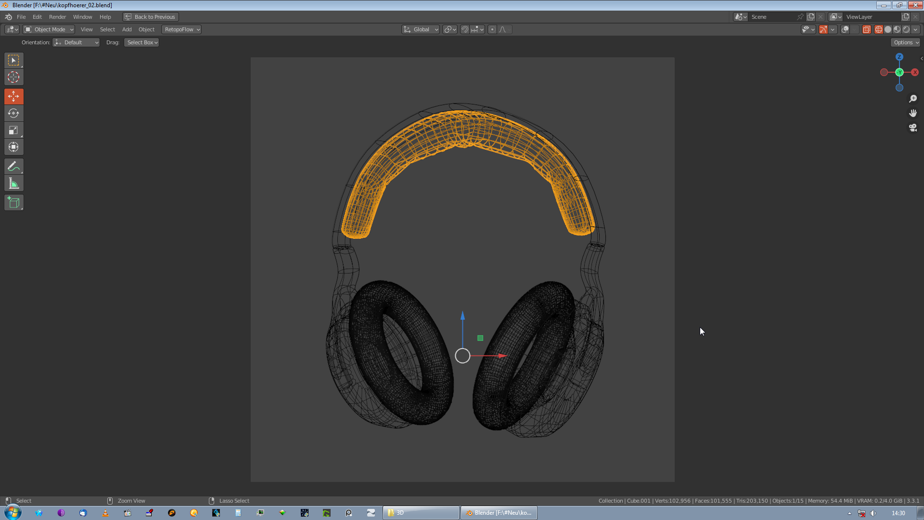This screenshot has height=520, width=924.
Task: Select the Annotate pencil tool
Action: pos(13,167)
